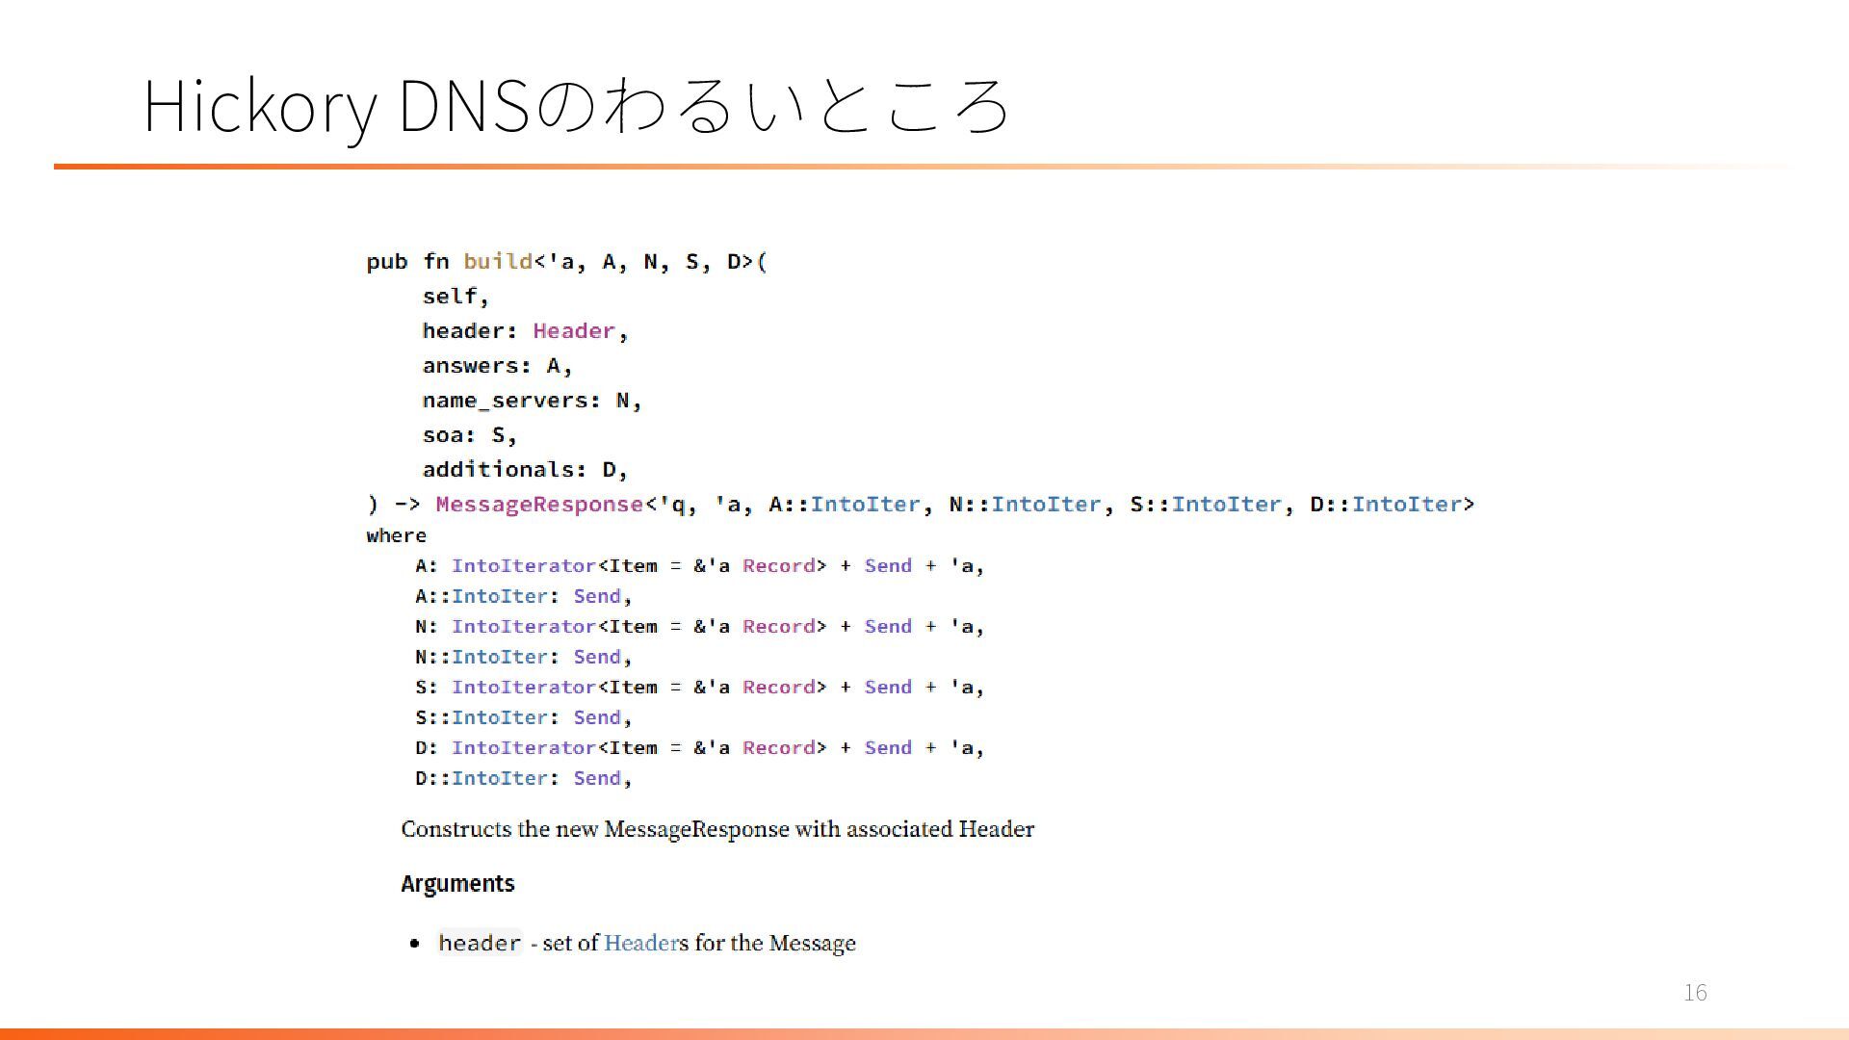Click the slide title Hickory DNSのわるいところ
This screenshot has height=1040, width=1849.
point(576,106)
